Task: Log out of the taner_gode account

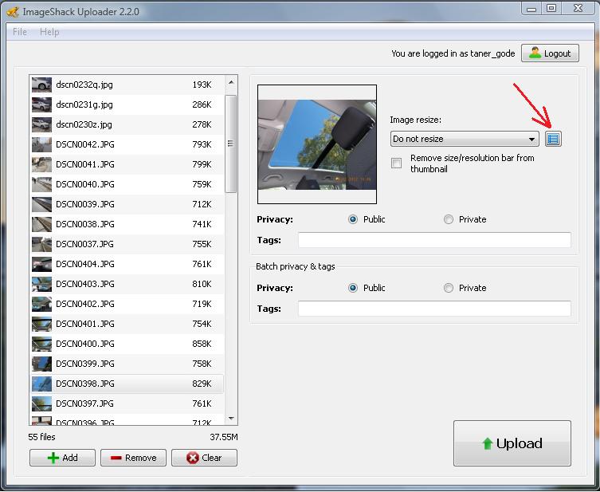Action: coord(550,53)
